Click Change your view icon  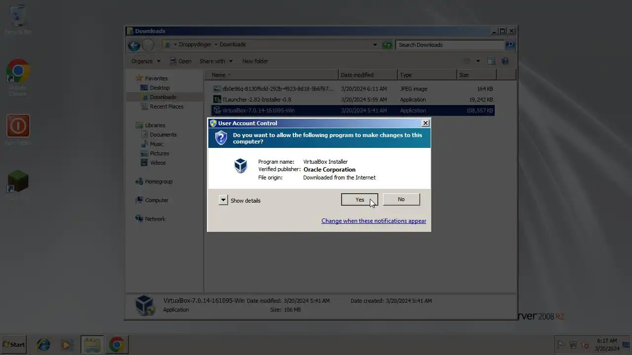coord(466,61)
